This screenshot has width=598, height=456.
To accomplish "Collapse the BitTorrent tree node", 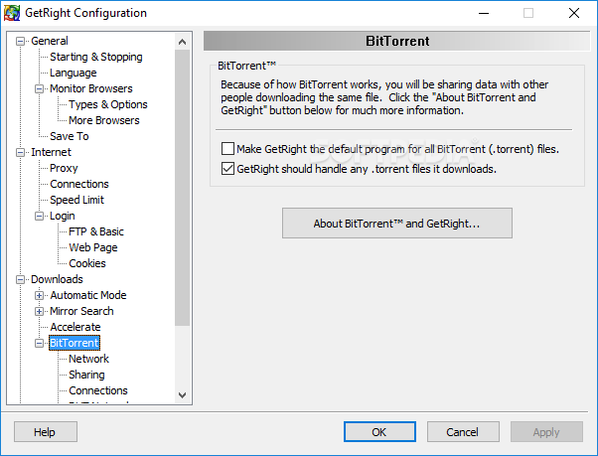I will coord(39,343).
